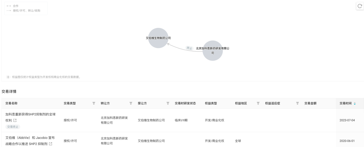Viewport: 364px width, 147px height.
Task: Open filter for 受让方 column
Action: (x=168, y=103)
